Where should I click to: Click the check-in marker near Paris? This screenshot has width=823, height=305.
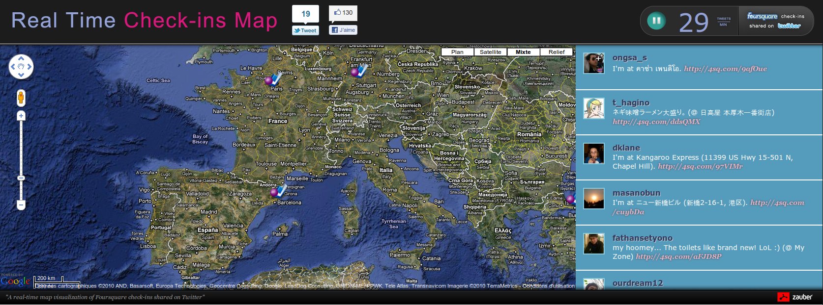(x=273, y=79)
